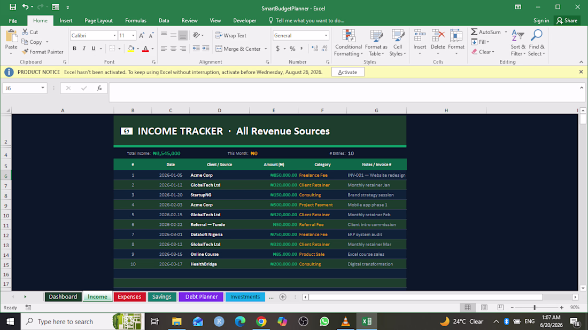Screen dimensions: 588x330
Task: Click the Share button
Action: [x=567, y=21]
